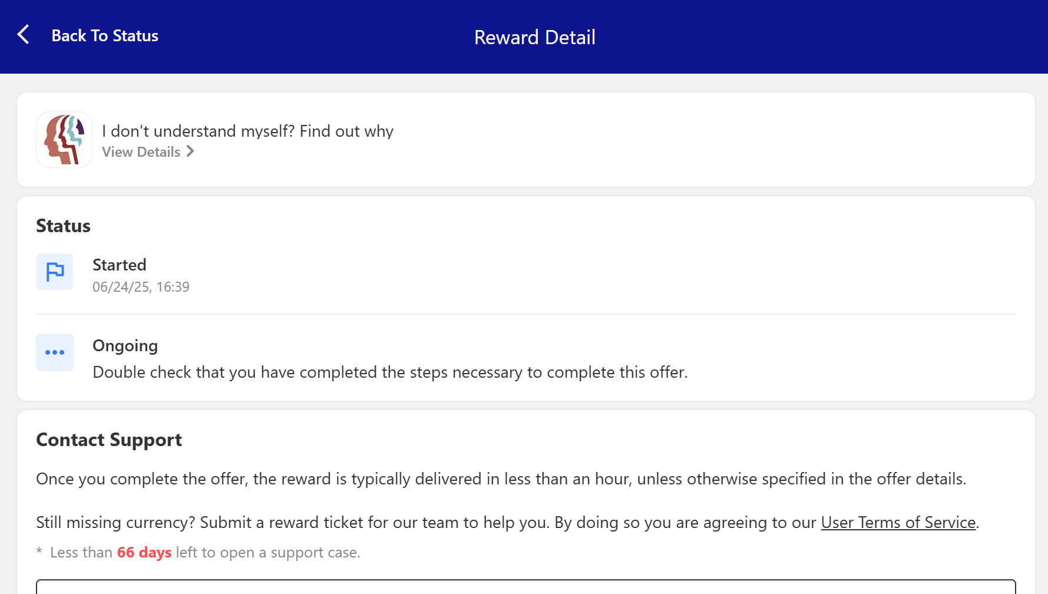This screenshot has width=1048, height=594.
Task: Expand the chevron beside View Details
Action: [190, 151]
